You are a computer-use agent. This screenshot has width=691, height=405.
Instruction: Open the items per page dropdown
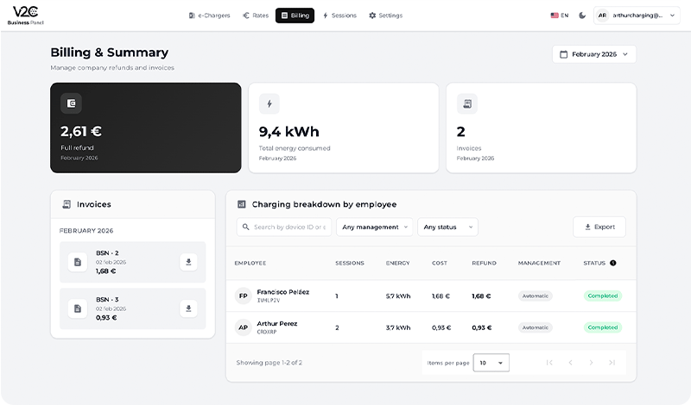pyautogui.click(x=491, y=363)
